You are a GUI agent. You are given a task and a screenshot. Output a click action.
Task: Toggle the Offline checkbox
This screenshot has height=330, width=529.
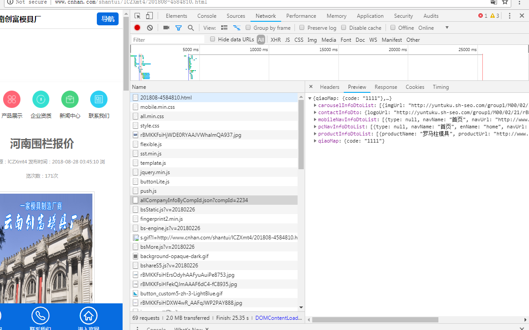[393, 28]
